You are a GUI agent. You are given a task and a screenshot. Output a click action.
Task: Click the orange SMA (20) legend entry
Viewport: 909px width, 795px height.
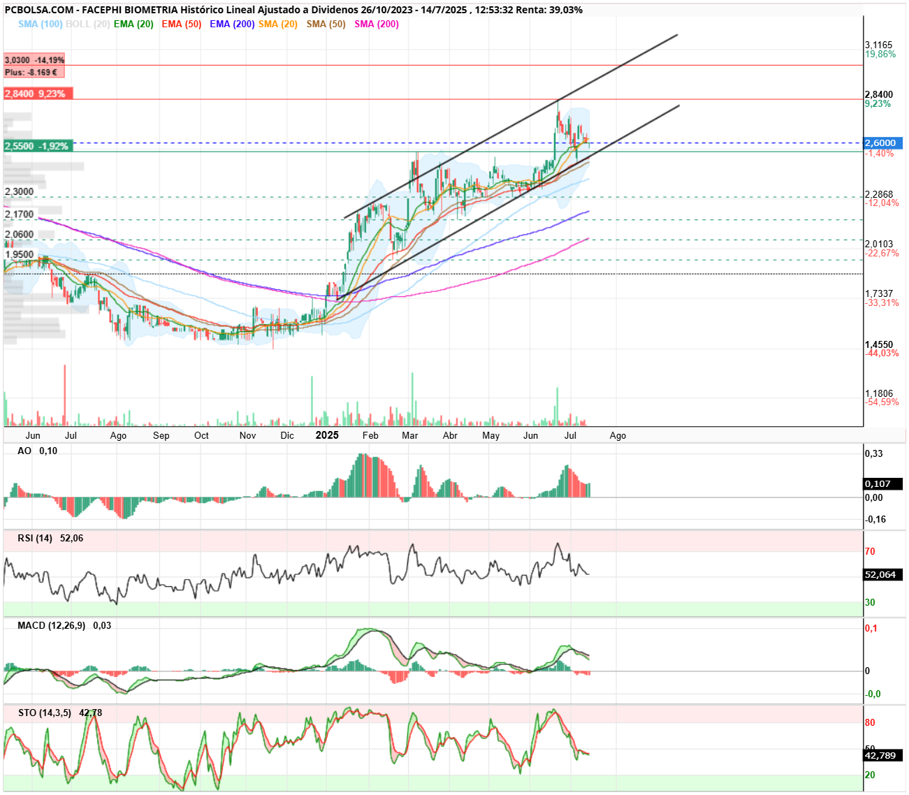click(x=278, y=24)
